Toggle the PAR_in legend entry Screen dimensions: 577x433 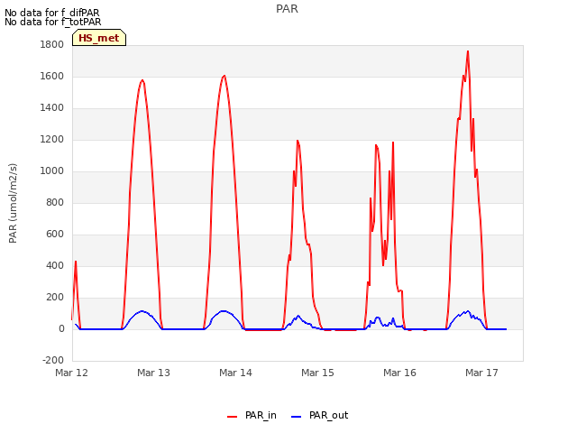252,416
